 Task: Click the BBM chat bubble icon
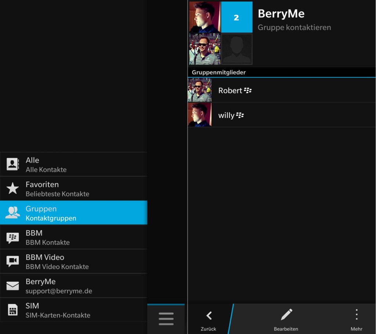12,237
